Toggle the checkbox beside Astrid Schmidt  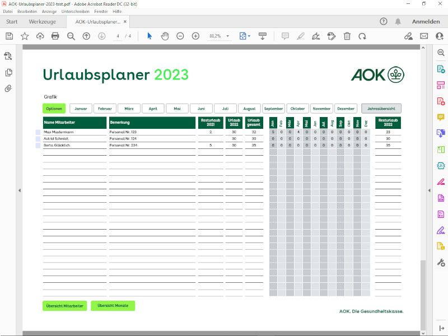[38, 139]
